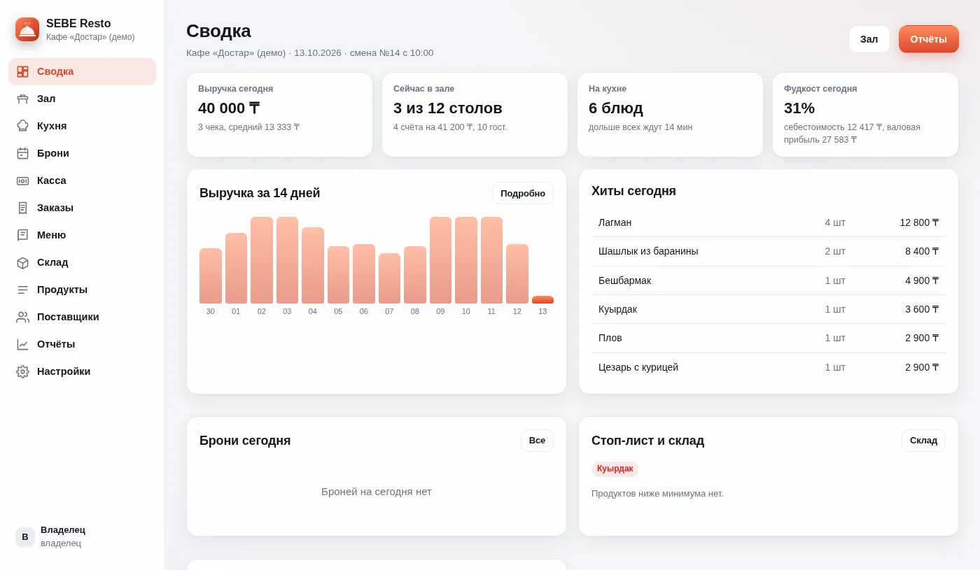Open Продукты sidebar label
This screenshot has width=980, height=570.
pyautogui.click(x=62, y=290)
